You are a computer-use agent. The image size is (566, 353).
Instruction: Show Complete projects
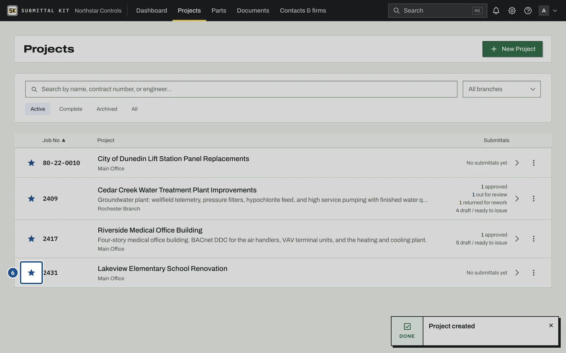coord(71,109)
